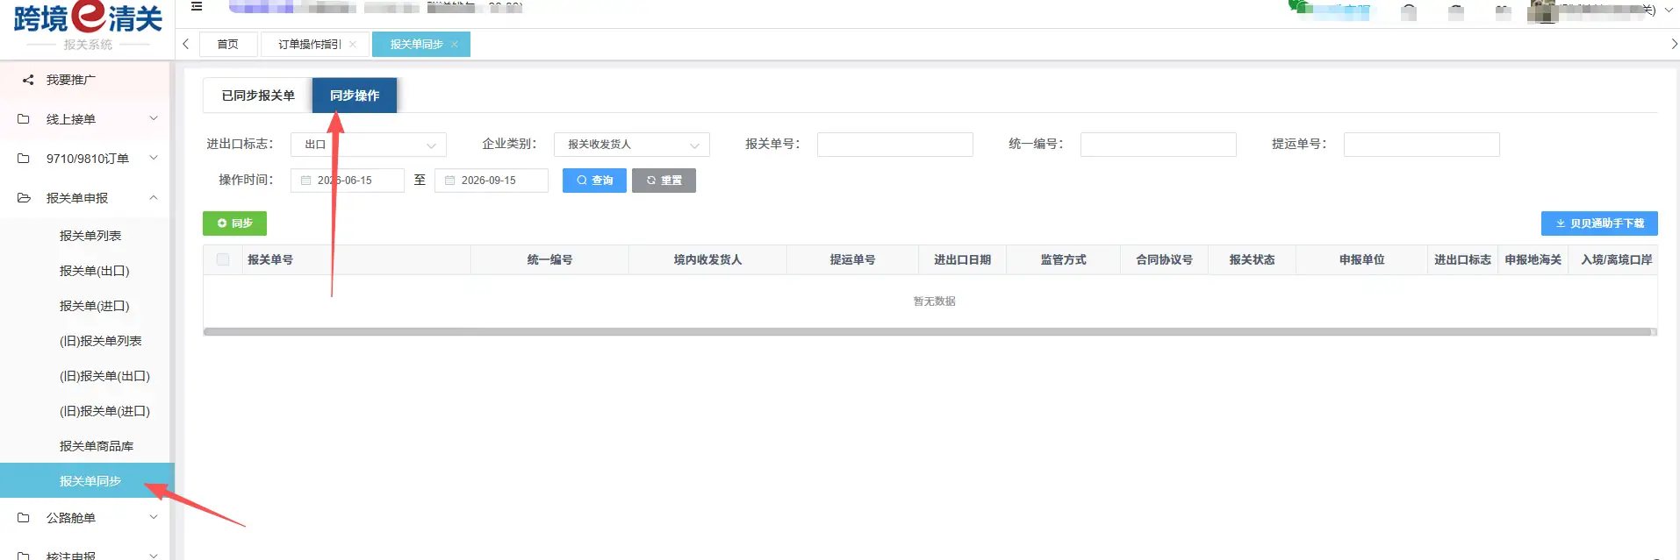The image size is (1680, 560).
Task: Click the left tab scroll arrow
Action: (185, 44)
